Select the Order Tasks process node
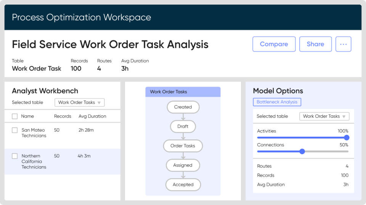 [x=183, y=146]
